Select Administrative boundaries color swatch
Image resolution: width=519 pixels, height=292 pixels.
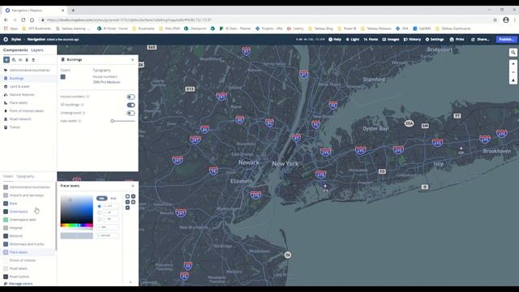coord(6,187)
